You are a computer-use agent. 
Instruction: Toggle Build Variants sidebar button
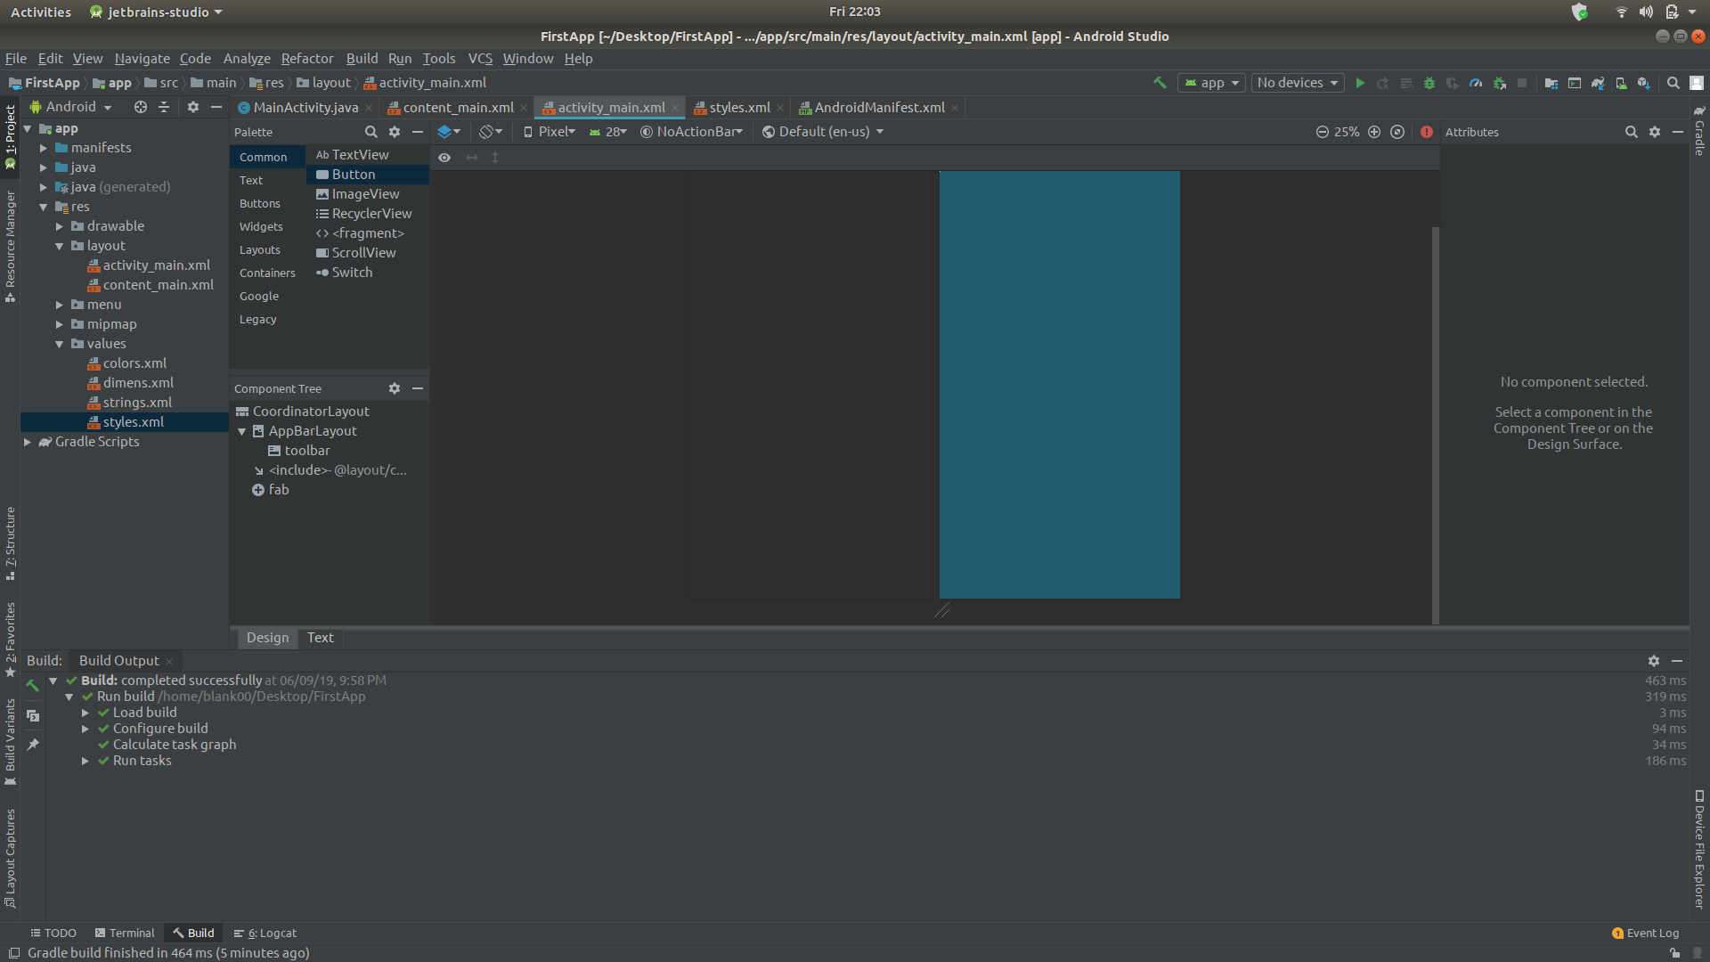11,741
